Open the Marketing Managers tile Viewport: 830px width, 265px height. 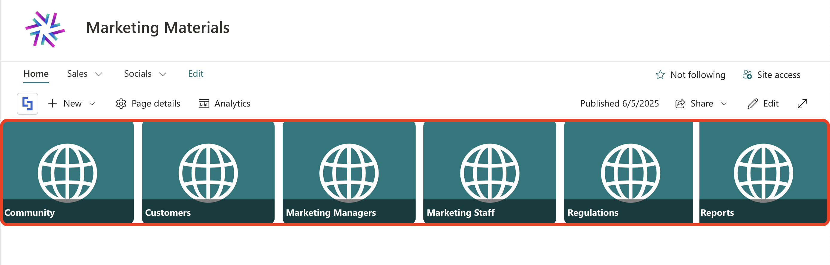pyautogui.click(x=349, y=172)
